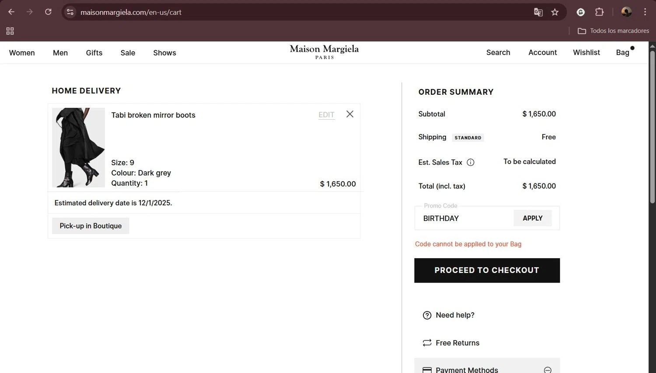
Task: Open the apps grid in bookmarks bar
Action: tap(10, 31)
